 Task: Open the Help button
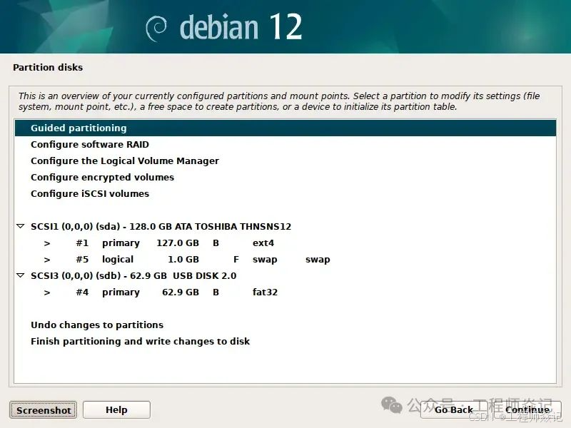(116, 409)
